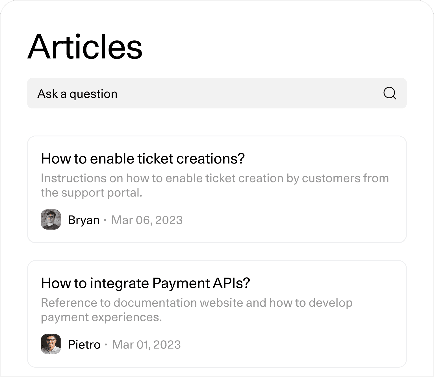434x377 pixels.
Task: Open Bryan's avatar photo
Action: click(51, 219)
